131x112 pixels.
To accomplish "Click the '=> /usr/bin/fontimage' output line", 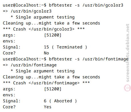I will pyautogui.click(x=30, y=65).
